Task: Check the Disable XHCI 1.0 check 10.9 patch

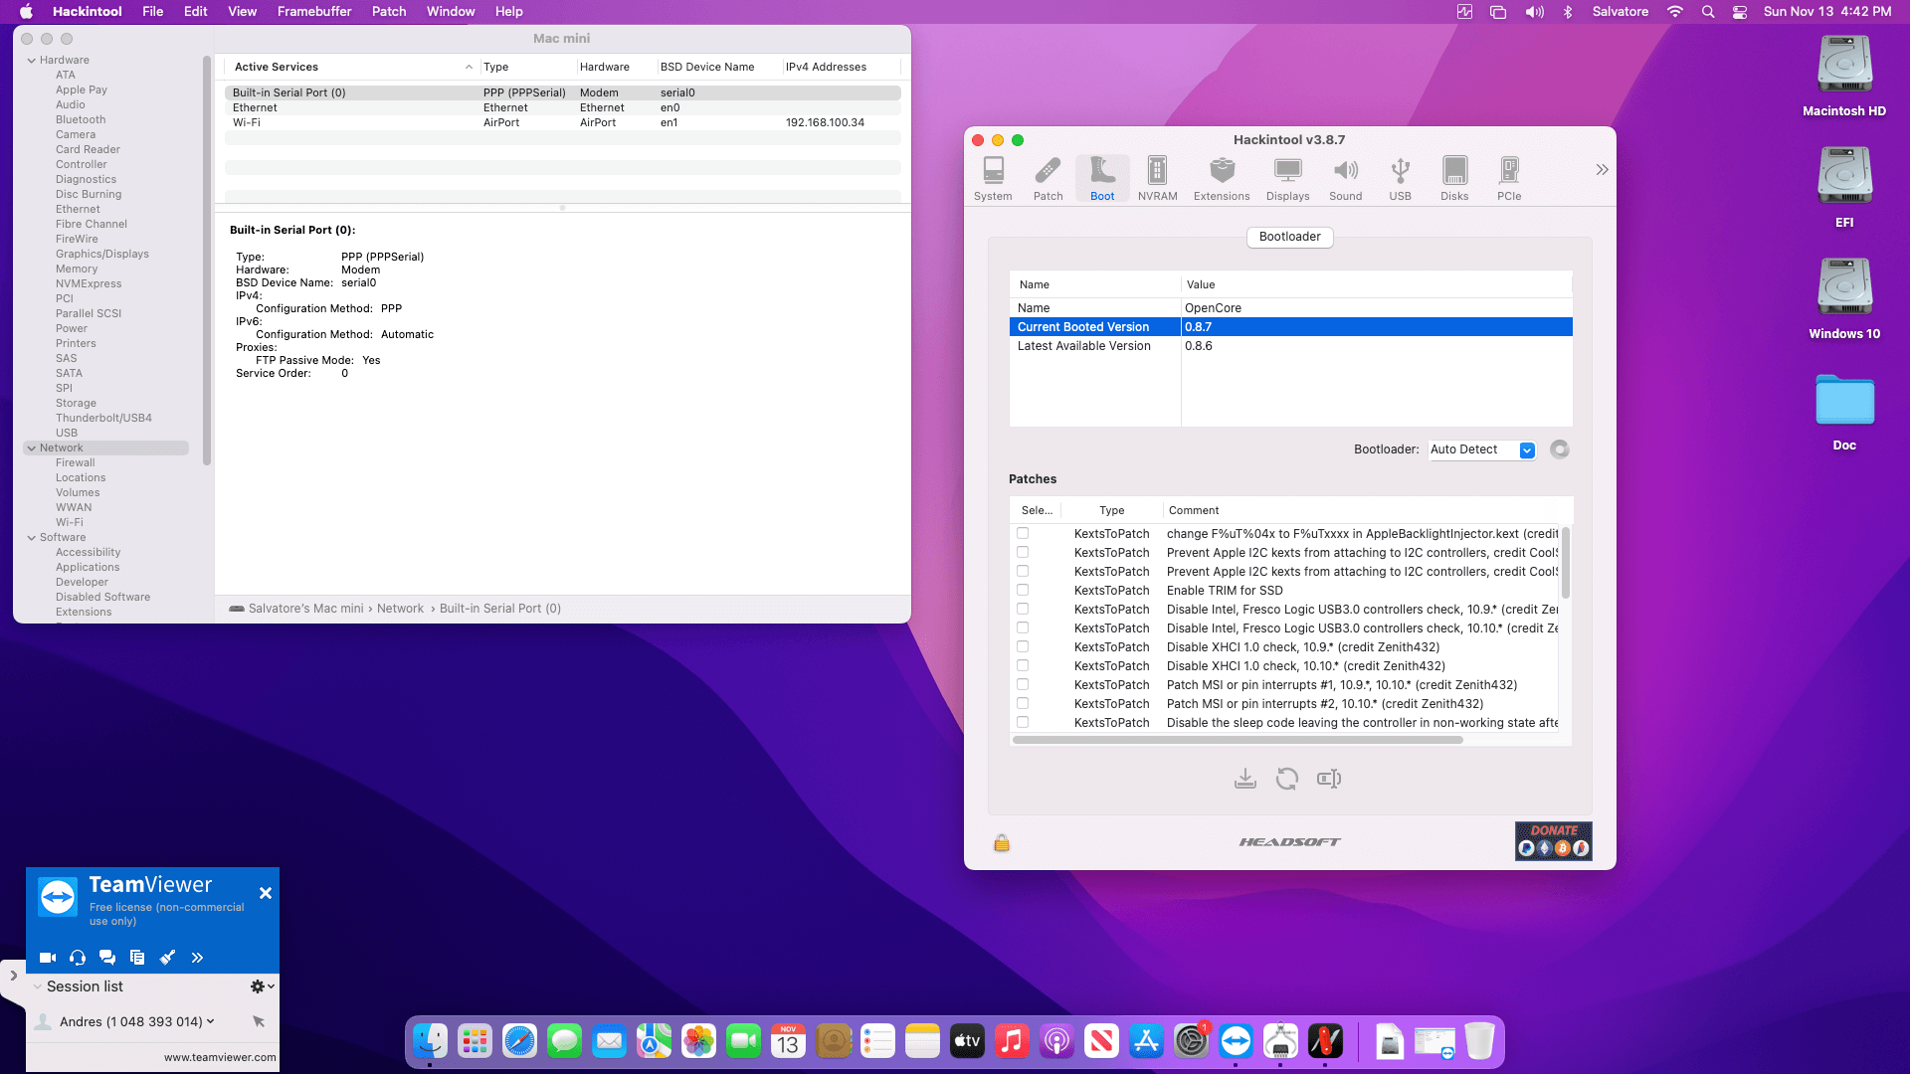Action: (x=1023, y=647)
